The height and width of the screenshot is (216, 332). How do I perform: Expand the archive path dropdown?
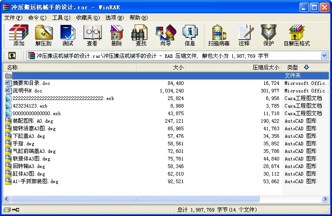click(324, 56)
